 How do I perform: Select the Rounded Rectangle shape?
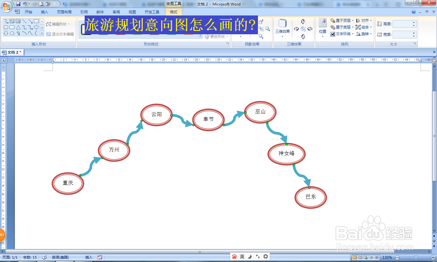point(12,27)
